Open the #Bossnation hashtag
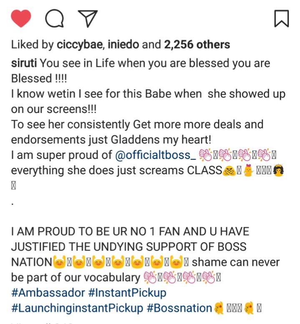 (x=180, y=308)
